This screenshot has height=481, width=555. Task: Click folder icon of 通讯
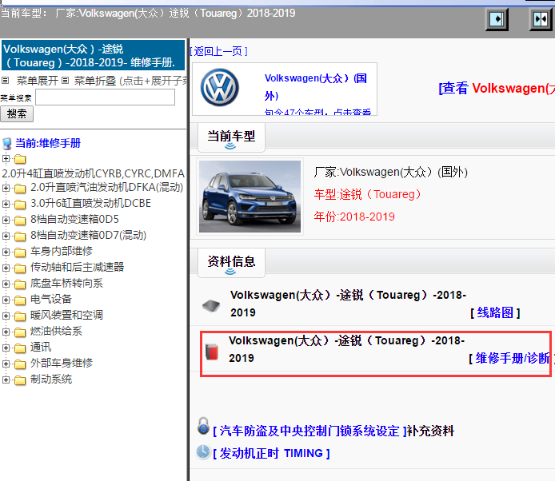tap(20, 348)
